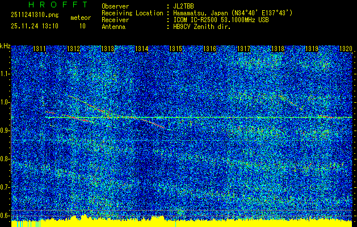Select the 1.0 frequency axis label
Image resolution: width=357 pixels, height=227 pixels.
pyautogui.click(x=5, y=102)
